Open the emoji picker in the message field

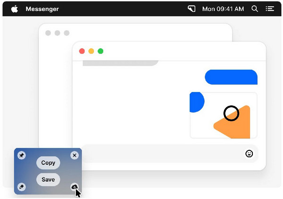coord(249,154)
